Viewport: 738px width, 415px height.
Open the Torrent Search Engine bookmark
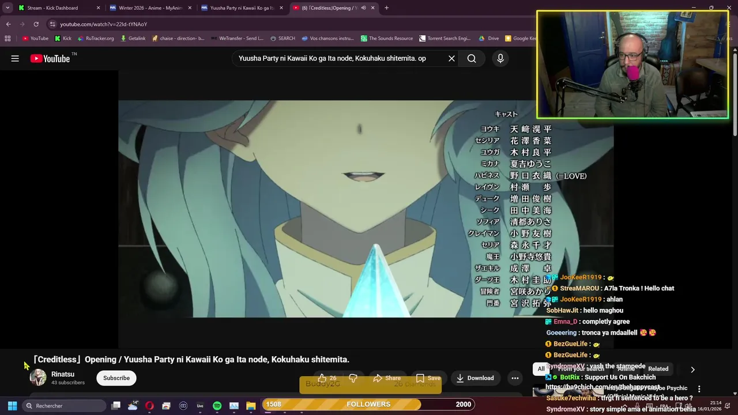pyautogui.click(x=445, y=39)
